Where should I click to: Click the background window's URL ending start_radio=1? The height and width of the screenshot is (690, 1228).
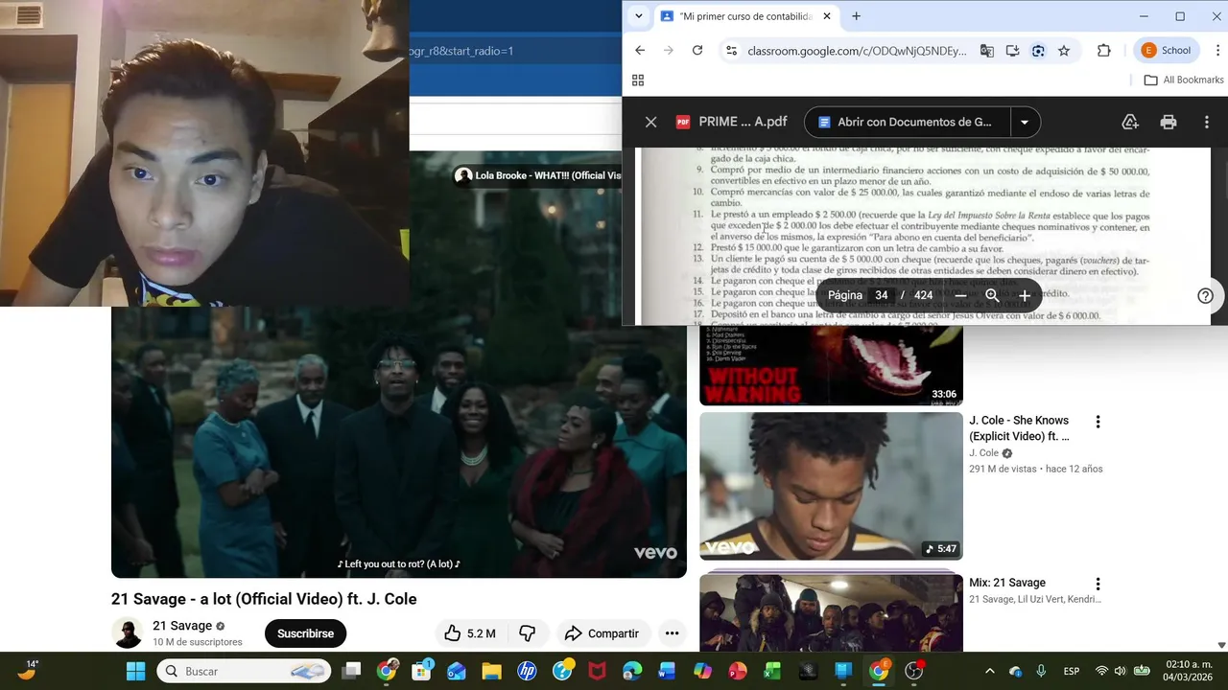(461, 51)
